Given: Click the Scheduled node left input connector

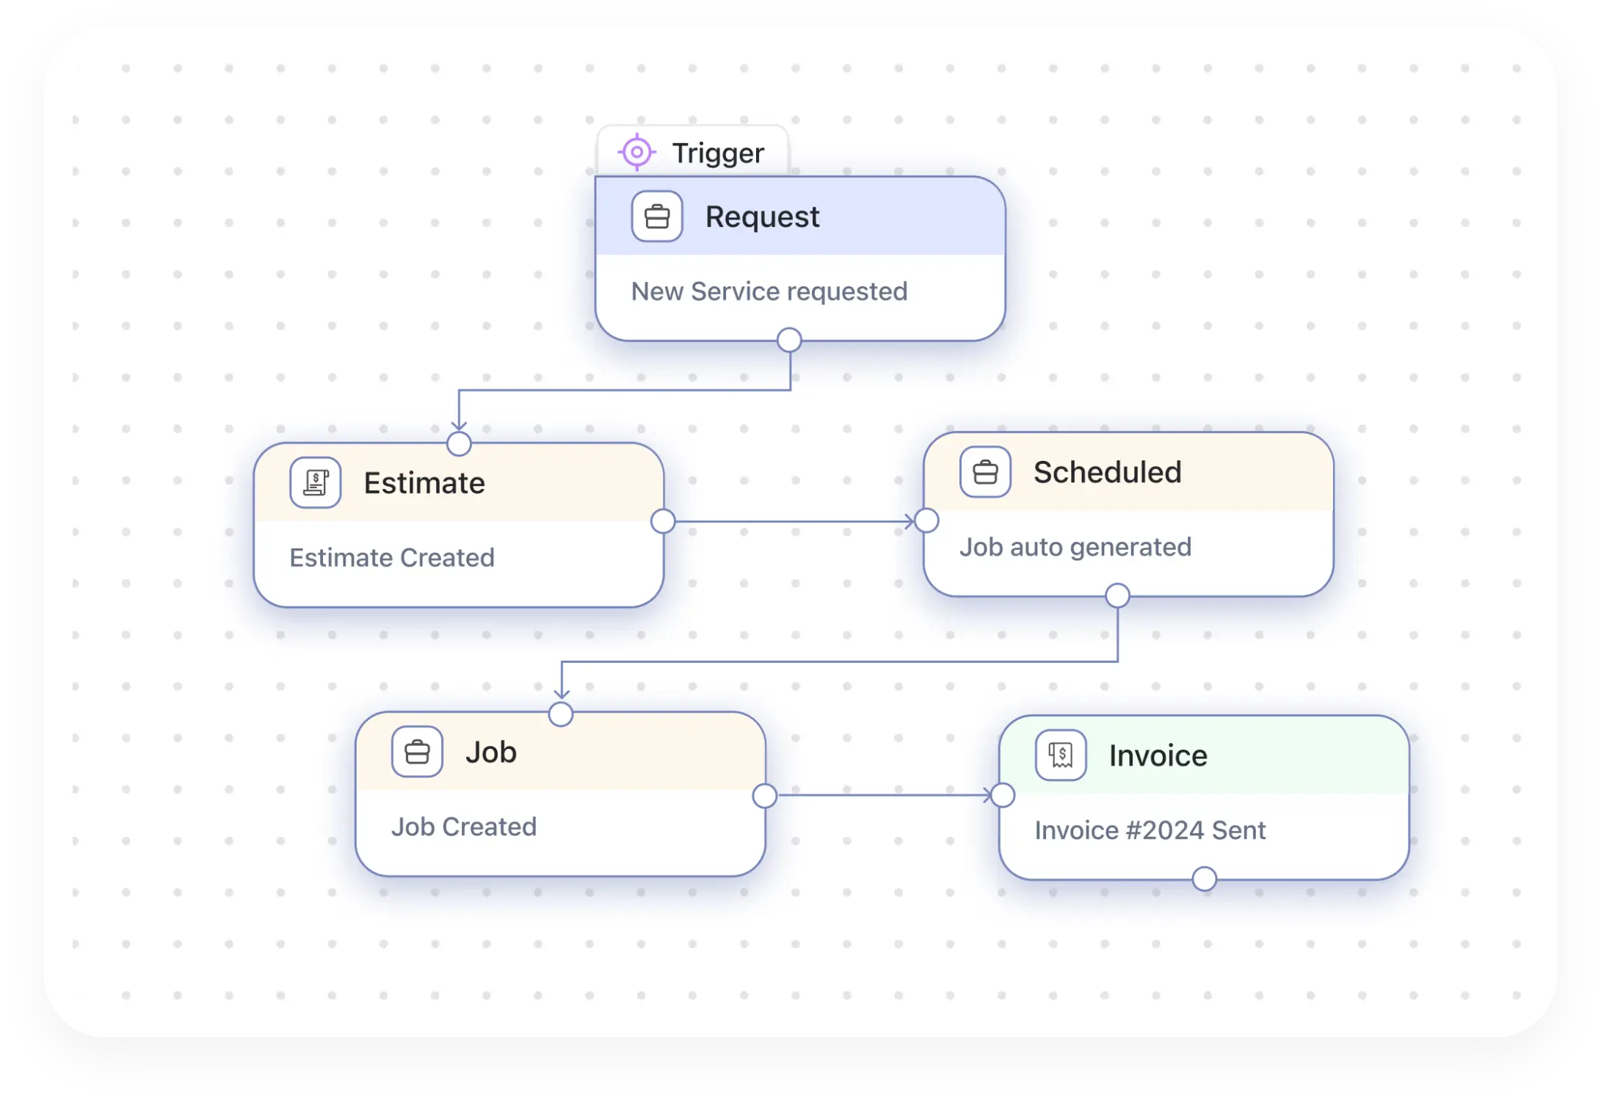Looking at the screenshot, I should (x=926, y=521).
